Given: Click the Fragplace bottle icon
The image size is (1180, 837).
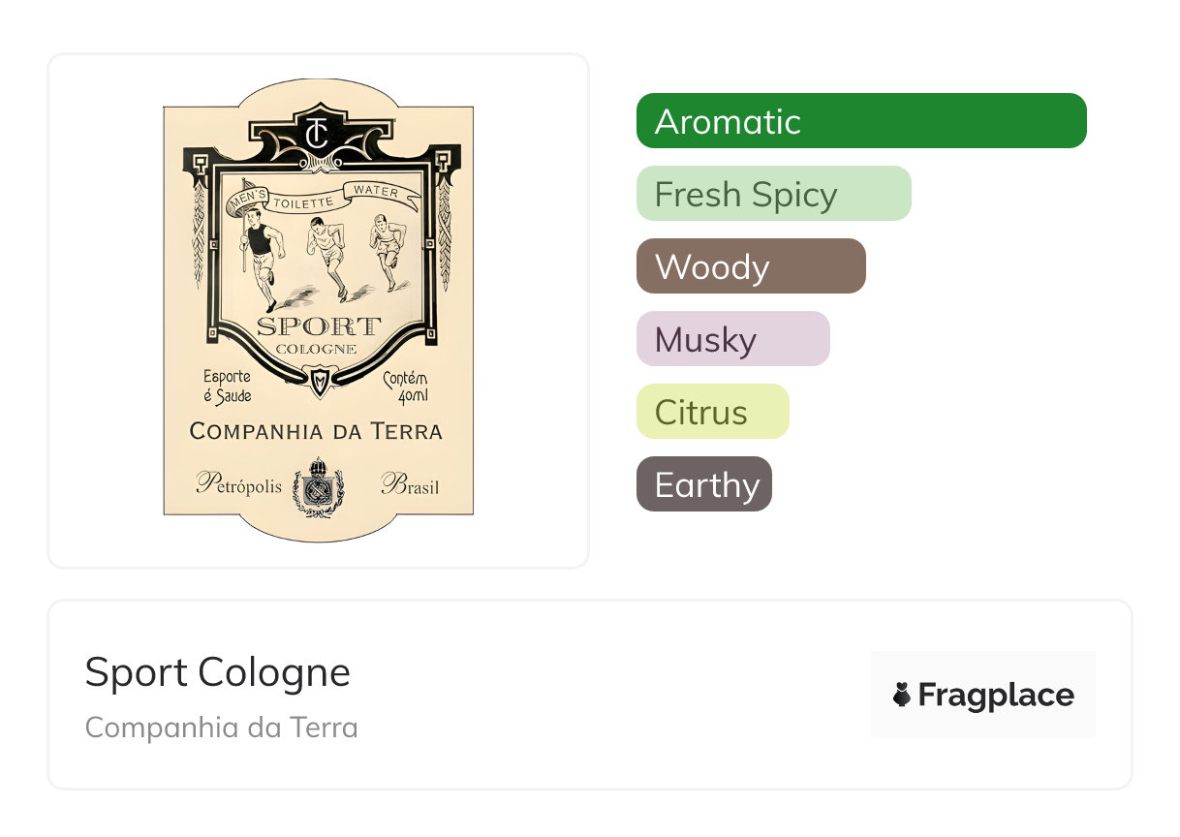Looking at the screenshot, I should coord(902,695).
